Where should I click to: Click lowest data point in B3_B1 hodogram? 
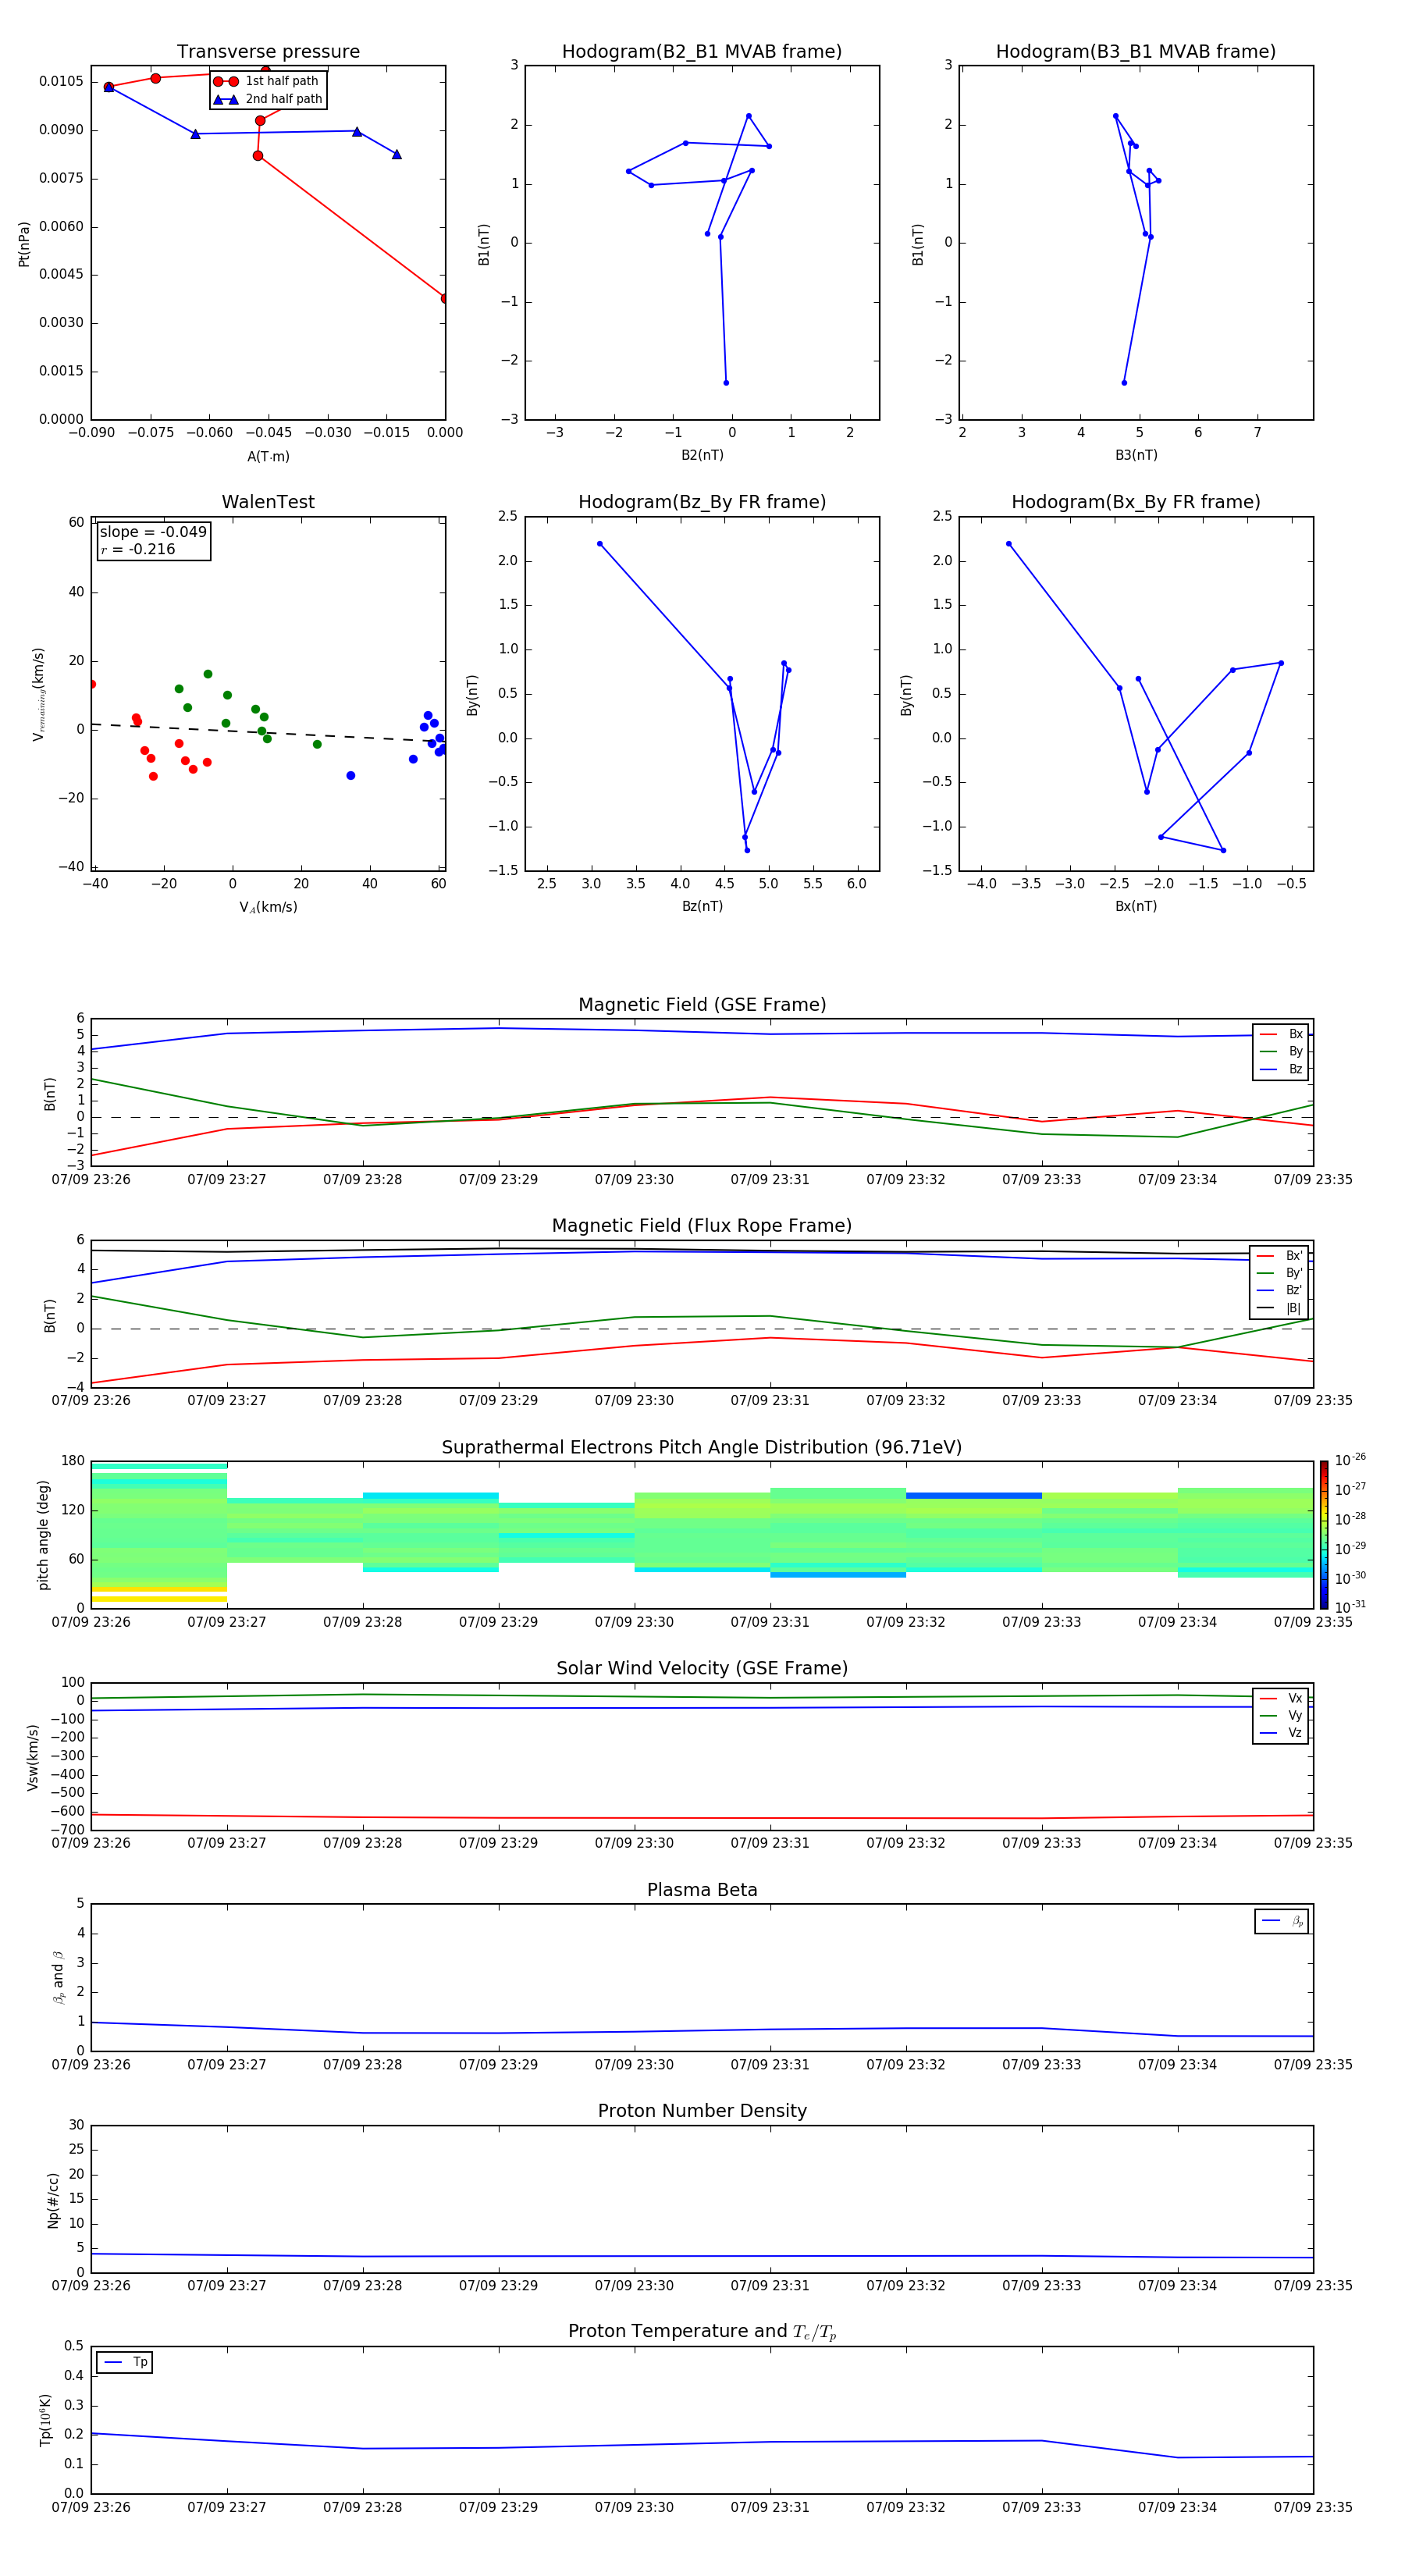pos(1124,383)
